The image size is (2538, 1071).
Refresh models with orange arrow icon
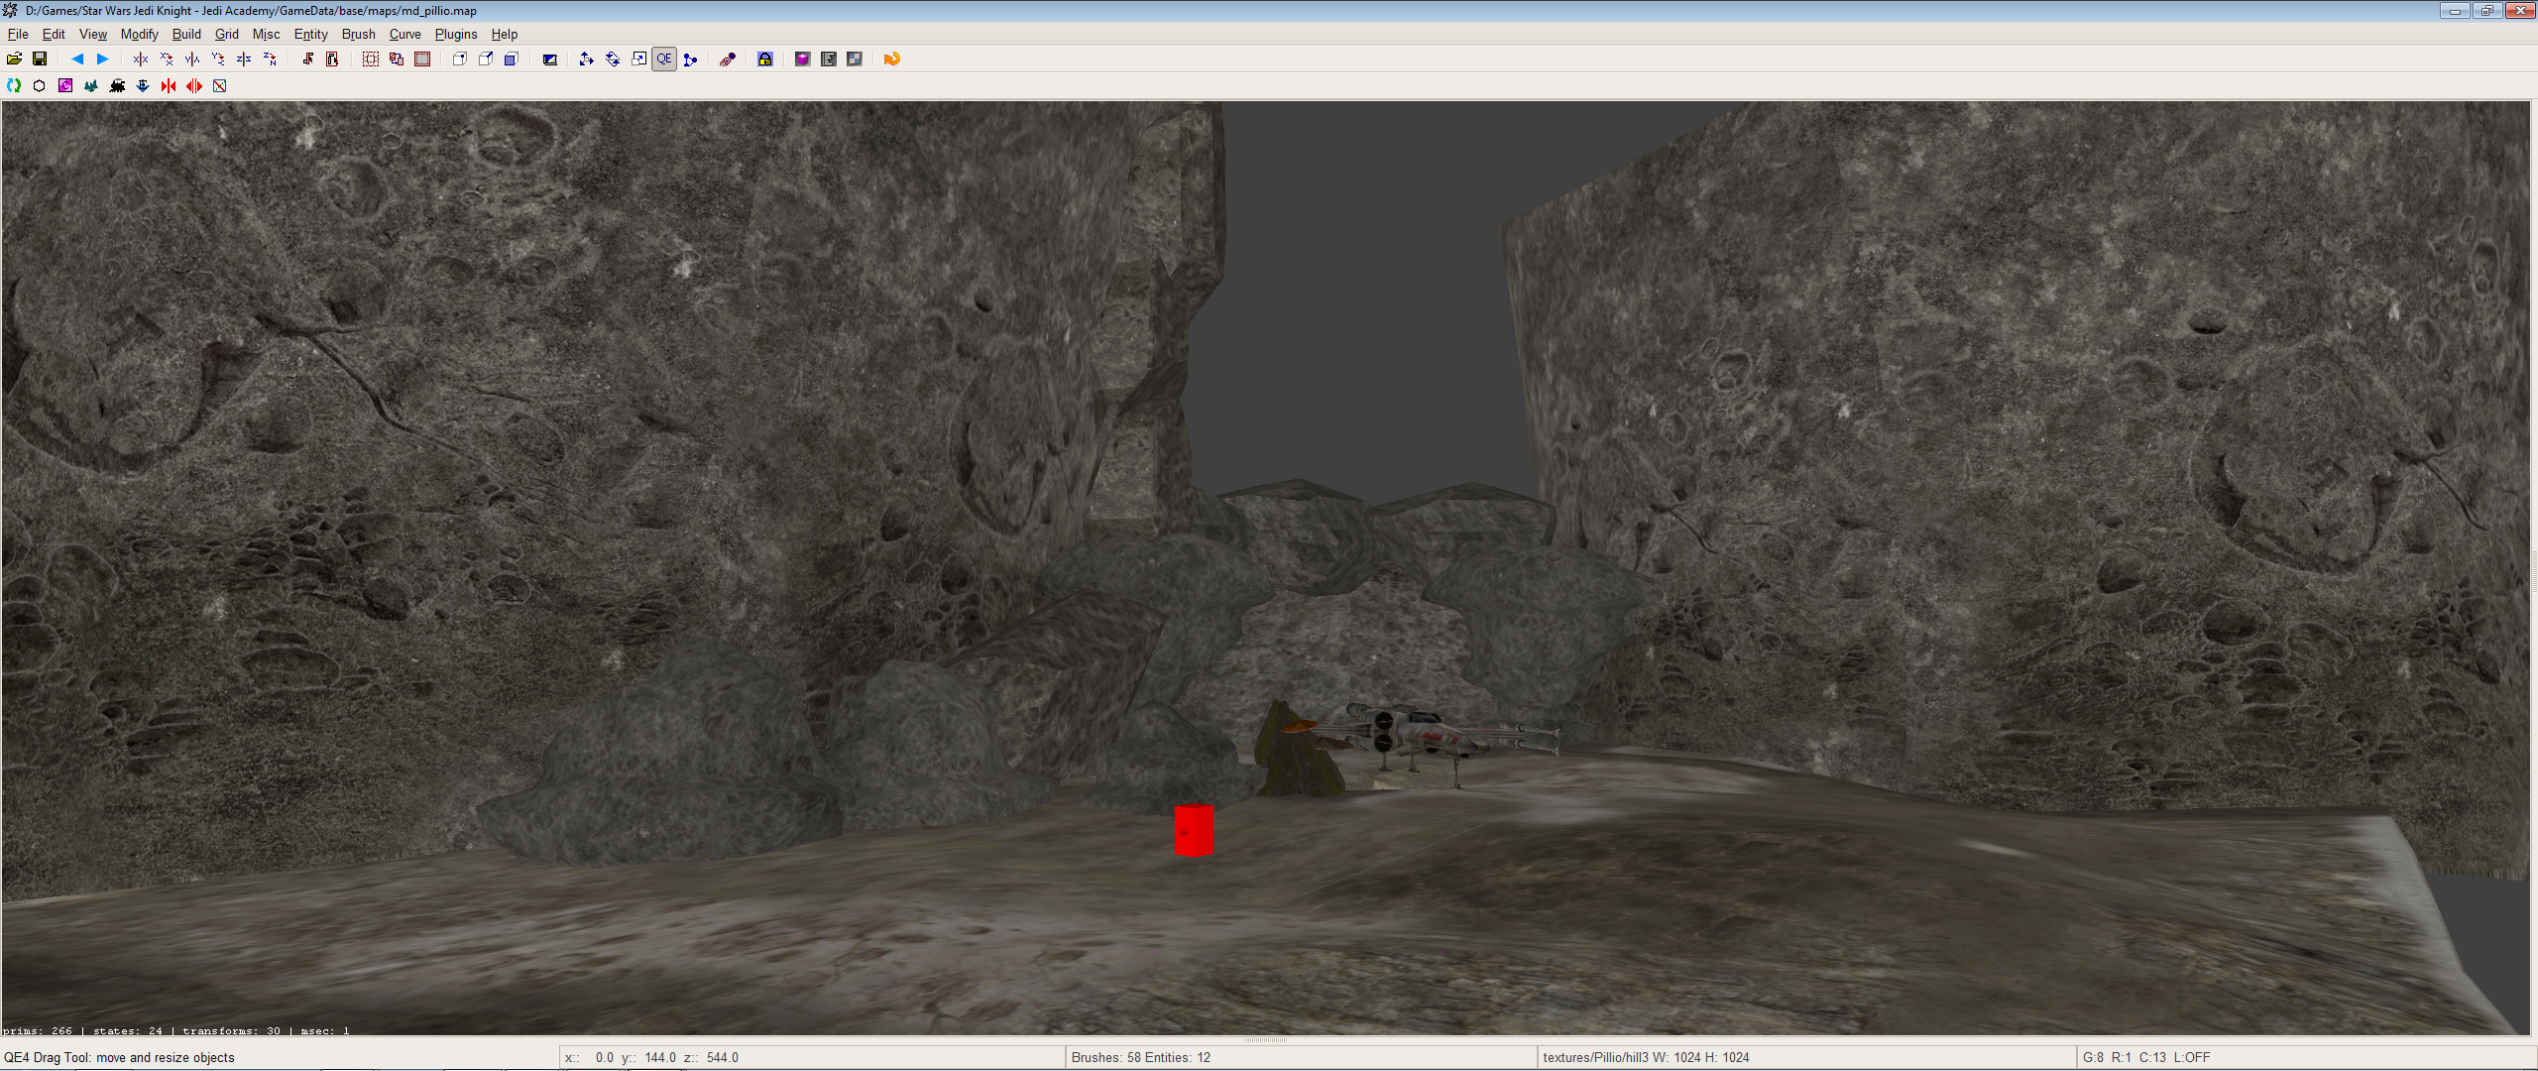892,59
